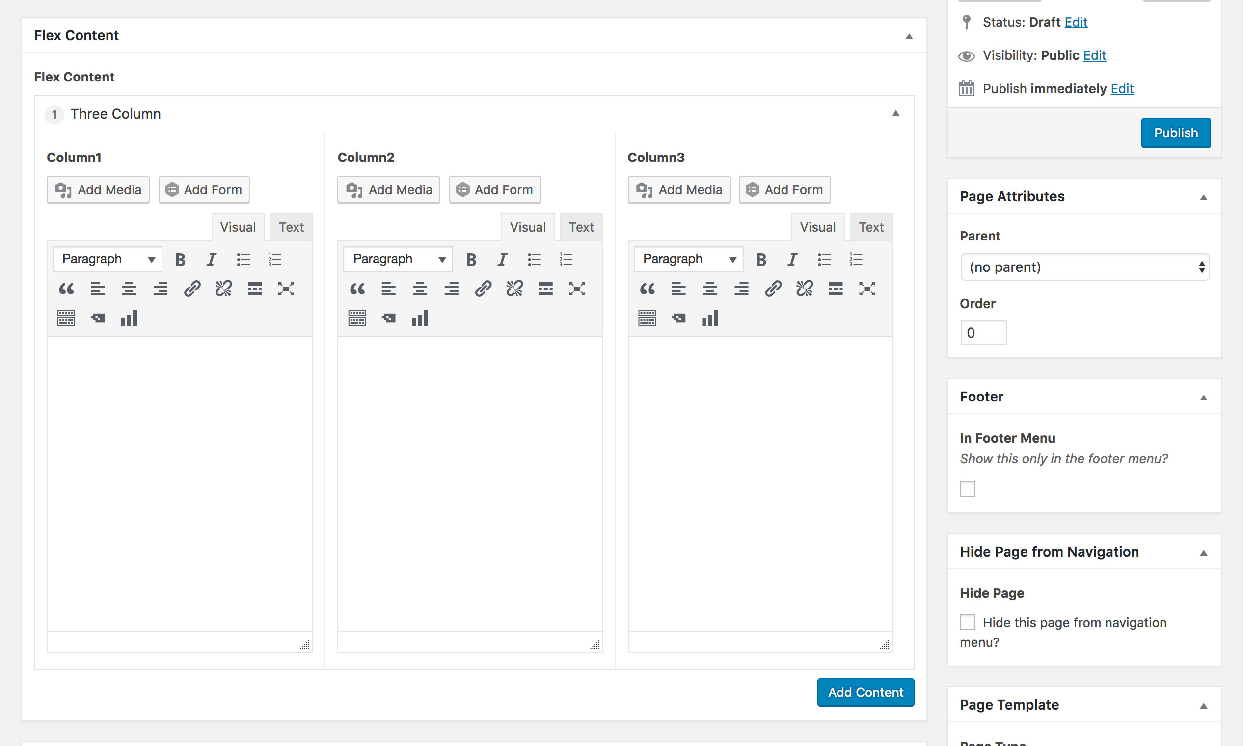Enable In Footer Menu checkbox
This screenshot has height=746, width=1243.
tap(967, 489)
